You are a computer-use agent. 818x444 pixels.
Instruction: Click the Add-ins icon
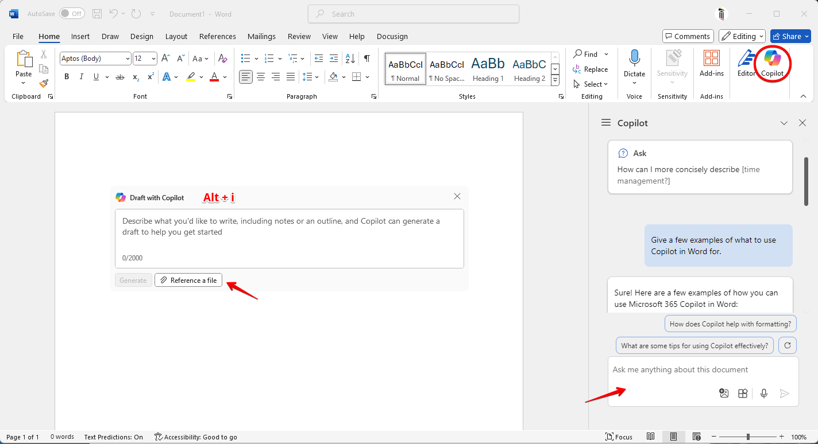pos(711,59)
